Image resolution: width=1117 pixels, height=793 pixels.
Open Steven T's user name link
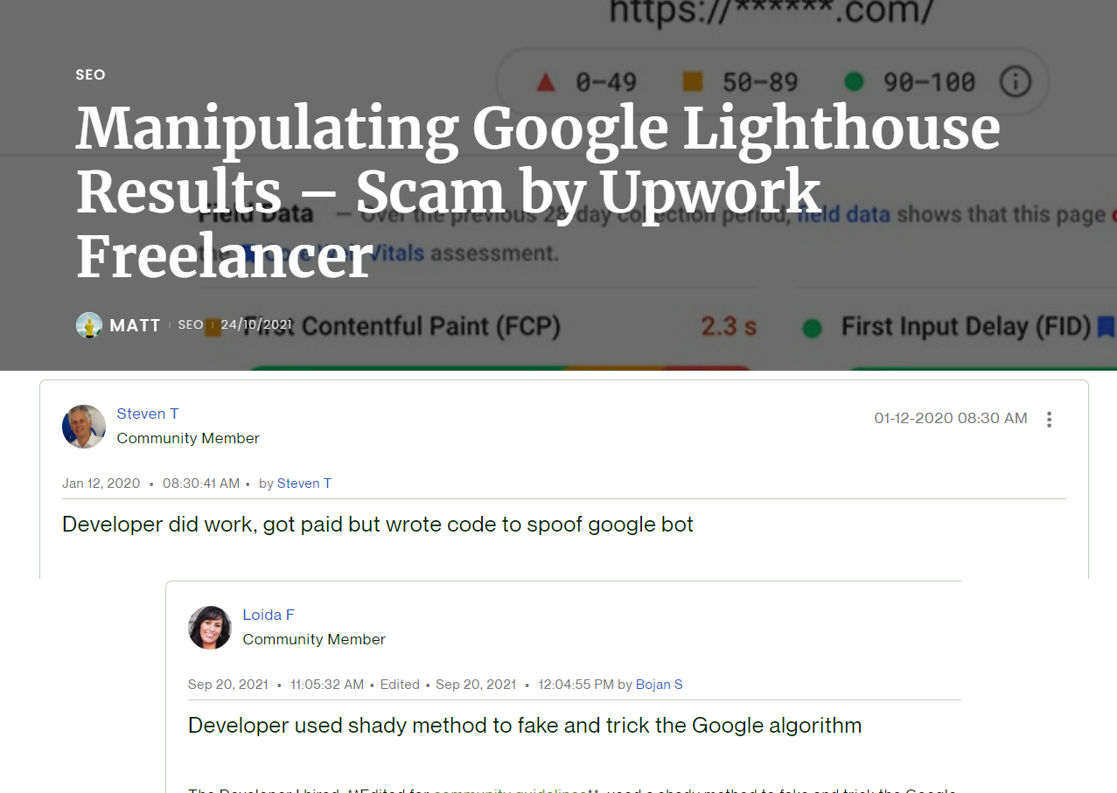tap(148, 414)
